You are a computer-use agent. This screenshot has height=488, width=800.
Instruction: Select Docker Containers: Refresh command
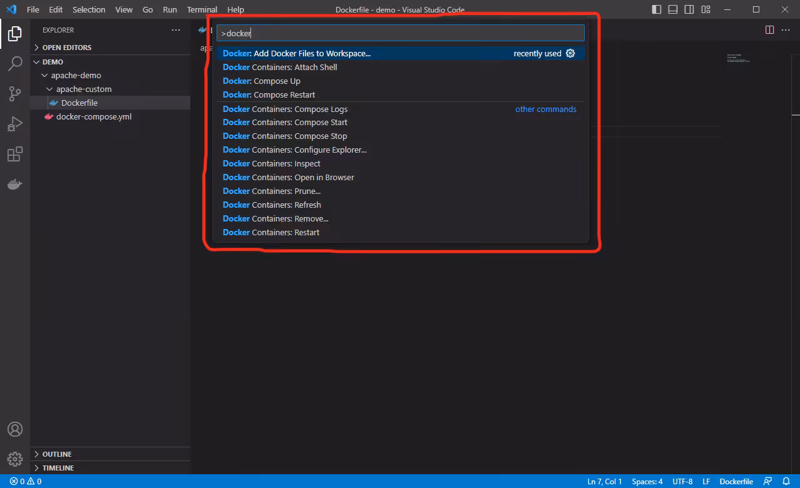tap(401, 205)
